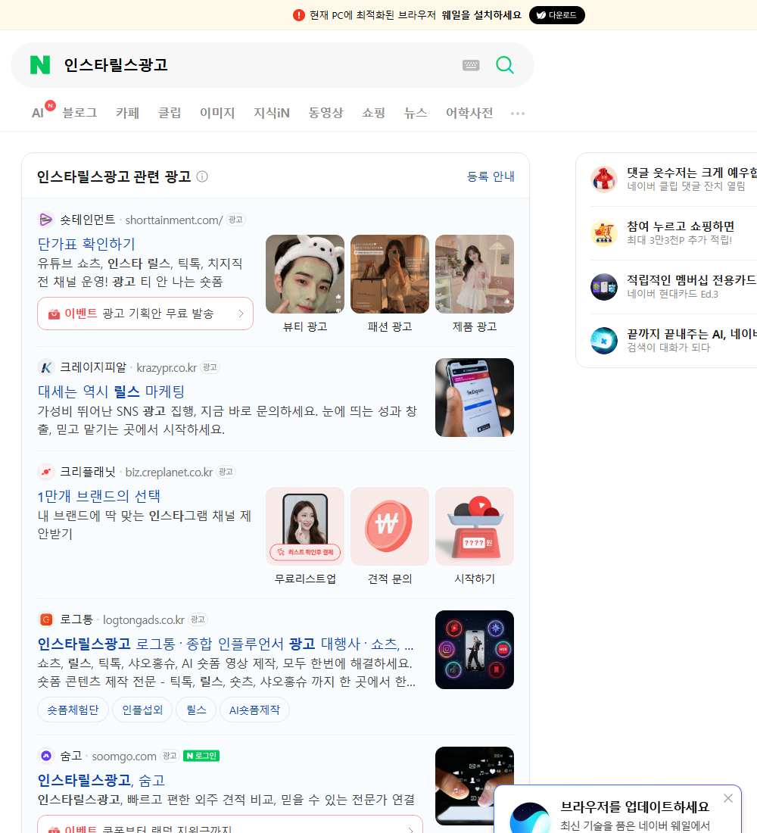Open the 패션 광고 thumbnail

[390, 274]
